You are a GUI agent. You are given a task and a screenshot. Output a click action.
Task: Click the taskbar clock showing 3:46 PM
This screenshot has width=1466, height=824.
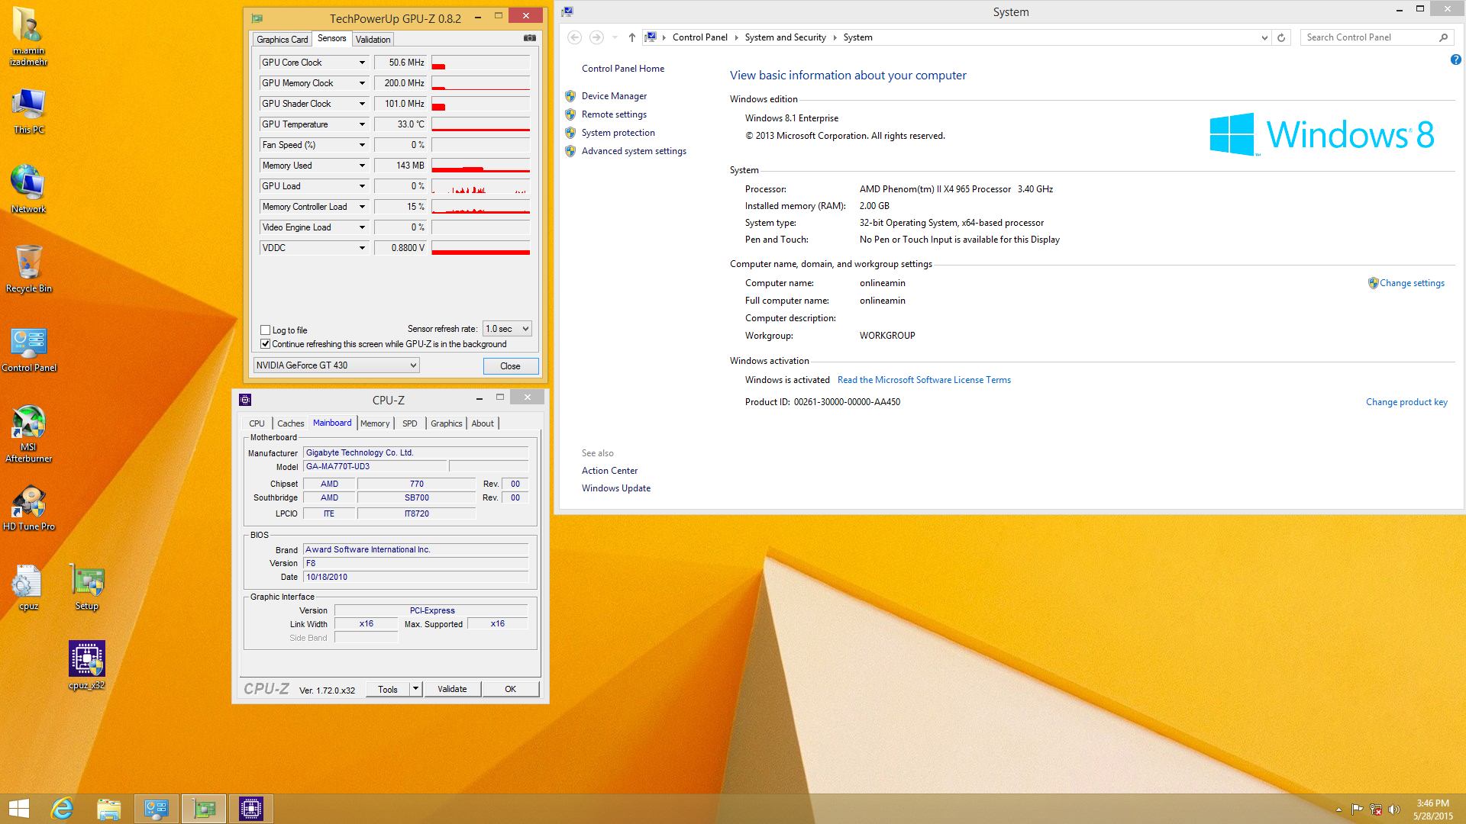pos(1432,810)
